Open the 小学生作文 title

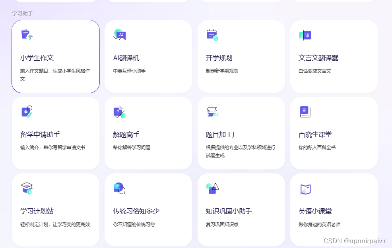coord(37,58)
